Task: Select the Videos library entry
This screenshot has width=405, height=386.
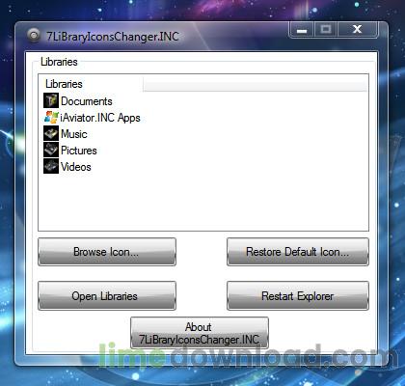Action: pyautogui.click(x=76, y=167)
